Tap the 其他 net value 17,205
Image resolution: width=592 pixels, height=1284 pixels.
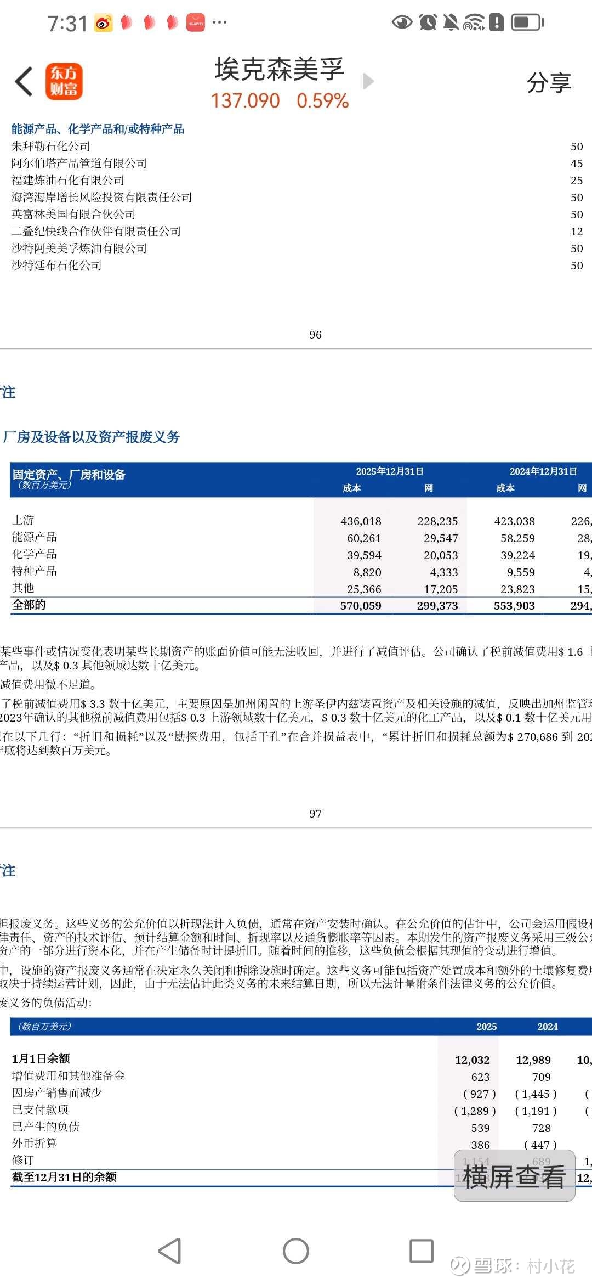(441, 589)
